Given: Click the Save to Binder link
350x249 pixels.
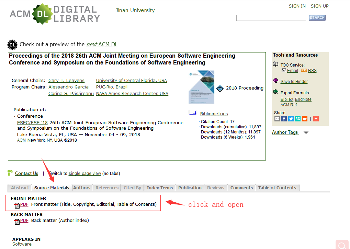Looking at the screenshot, I should tap(294, 82).
